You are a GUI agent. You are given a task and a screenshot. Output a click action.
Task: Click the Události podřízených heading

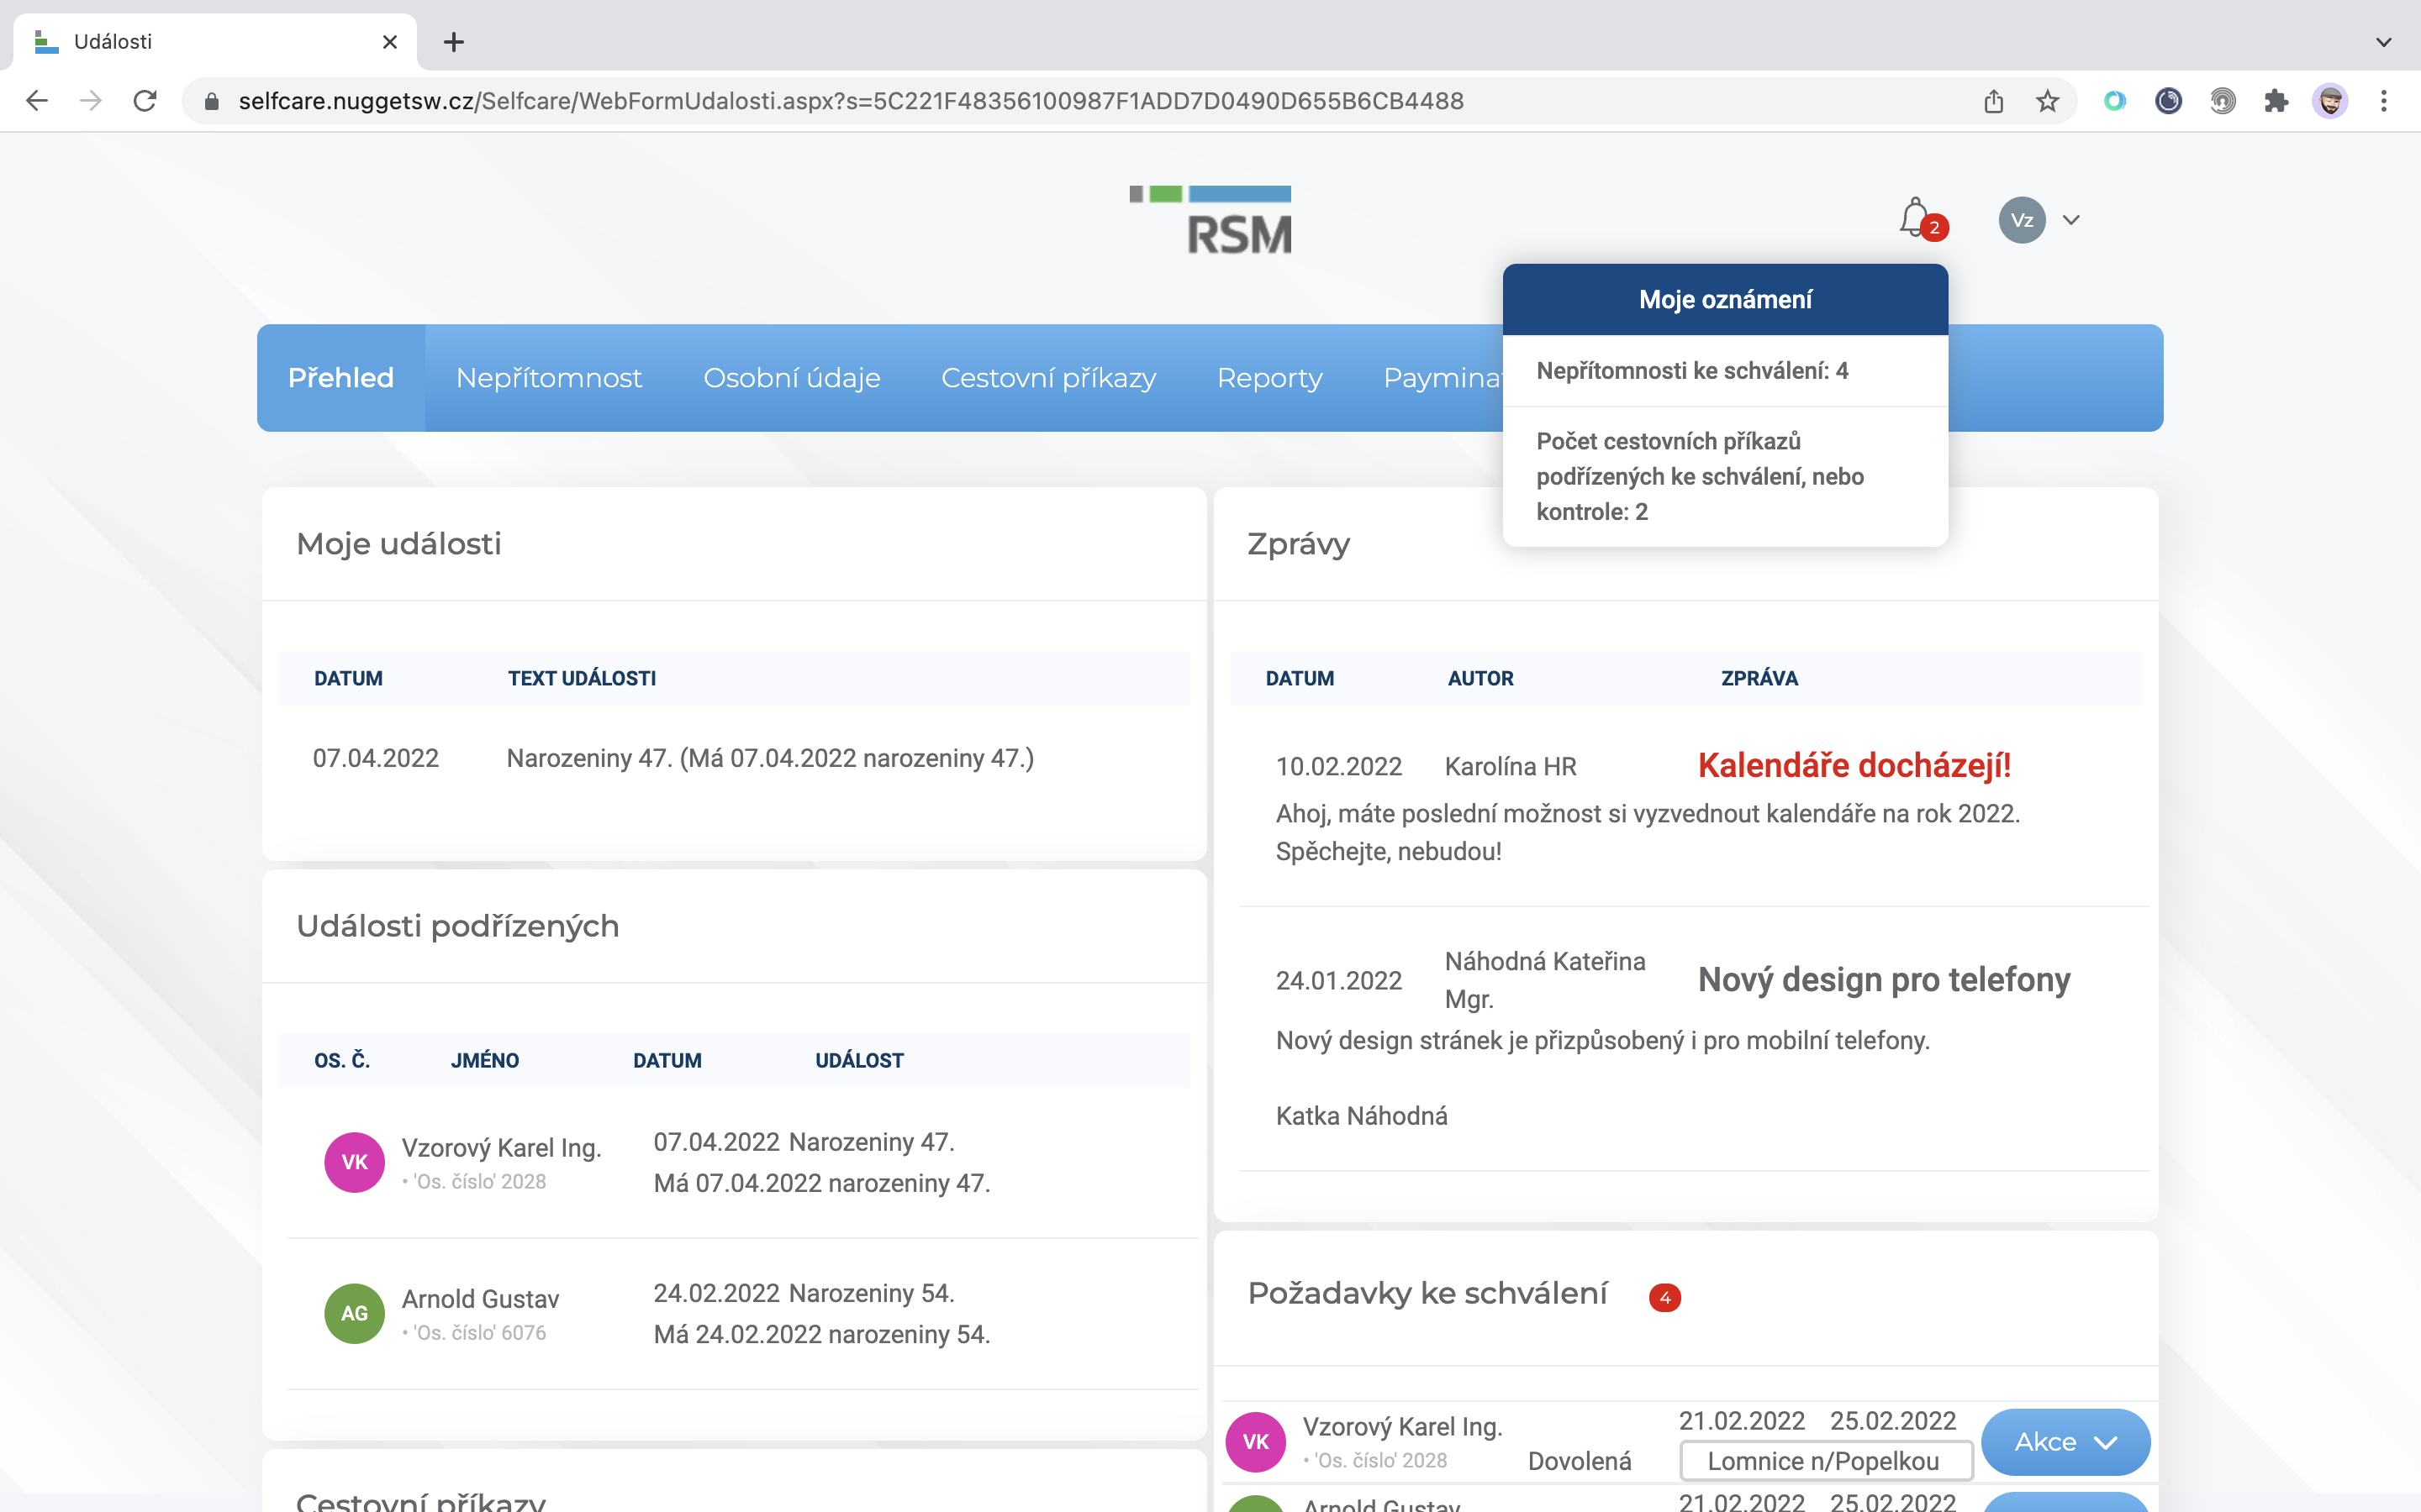[458, 926]
